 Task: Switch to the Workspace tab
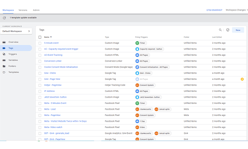click(x=8, y=10)
